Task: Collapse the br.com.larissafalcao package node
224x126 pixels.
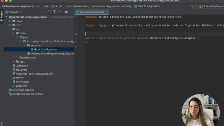Action: pyautogui.click(x=21, y=41)
